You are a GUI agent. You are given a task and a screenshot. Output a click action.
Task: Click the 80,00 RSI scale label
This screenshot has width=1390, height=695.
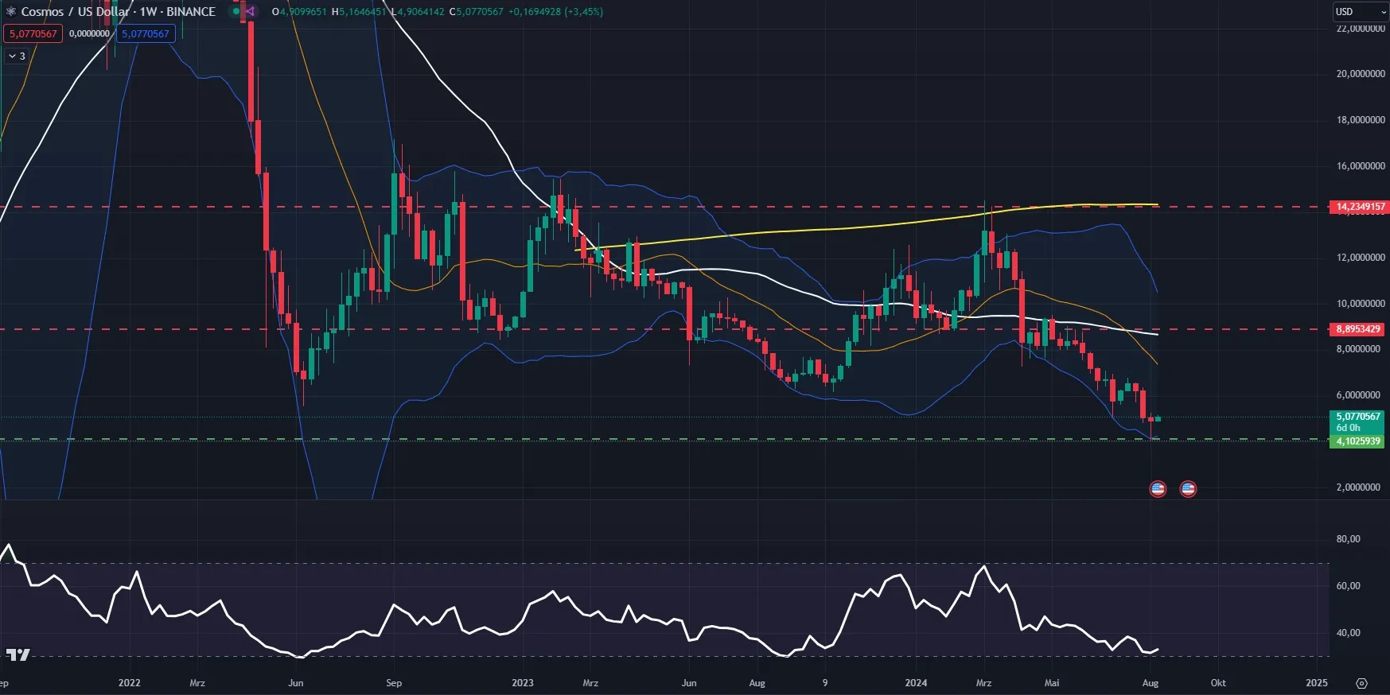tap(1348, 539)
